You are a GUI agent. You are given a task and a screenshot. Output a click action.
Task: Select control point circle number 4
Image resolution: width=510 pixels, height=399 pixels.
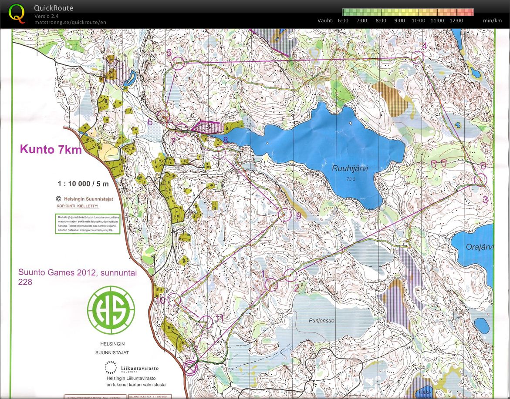tap(419, 56)
